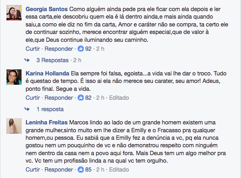The image size is (241, 178).
Task: Click the like icon showing 85 reactions
Action: [80, 169]
